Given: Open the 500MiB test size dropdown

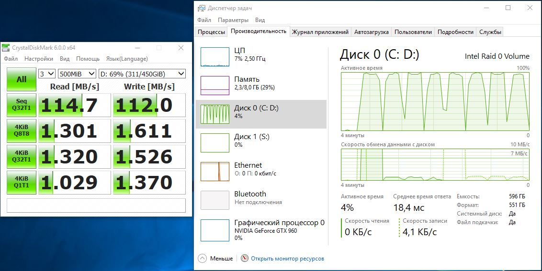Looking at the screenshot, I should (77, 74).
